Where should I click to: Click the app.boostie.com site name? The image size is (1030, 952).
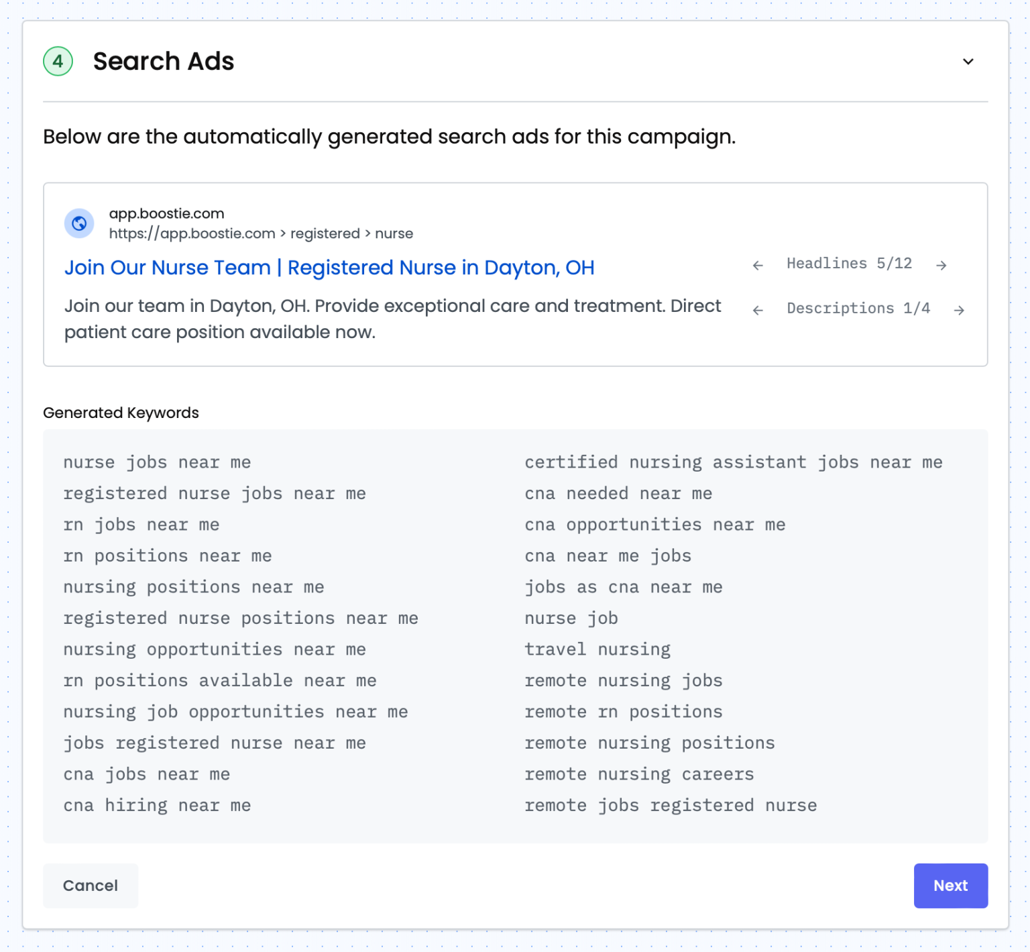[x=167, y=213]
